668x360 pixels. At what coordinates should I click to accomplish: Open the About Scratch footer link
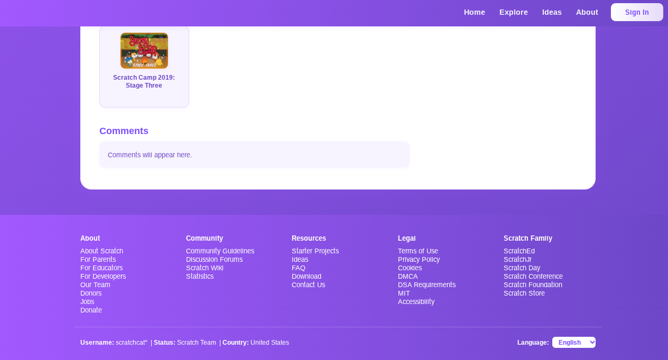click(x=101, y=251)
